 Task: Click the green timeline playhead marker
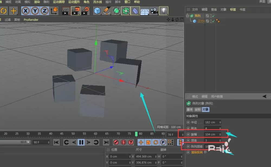(x=136, y=134)
